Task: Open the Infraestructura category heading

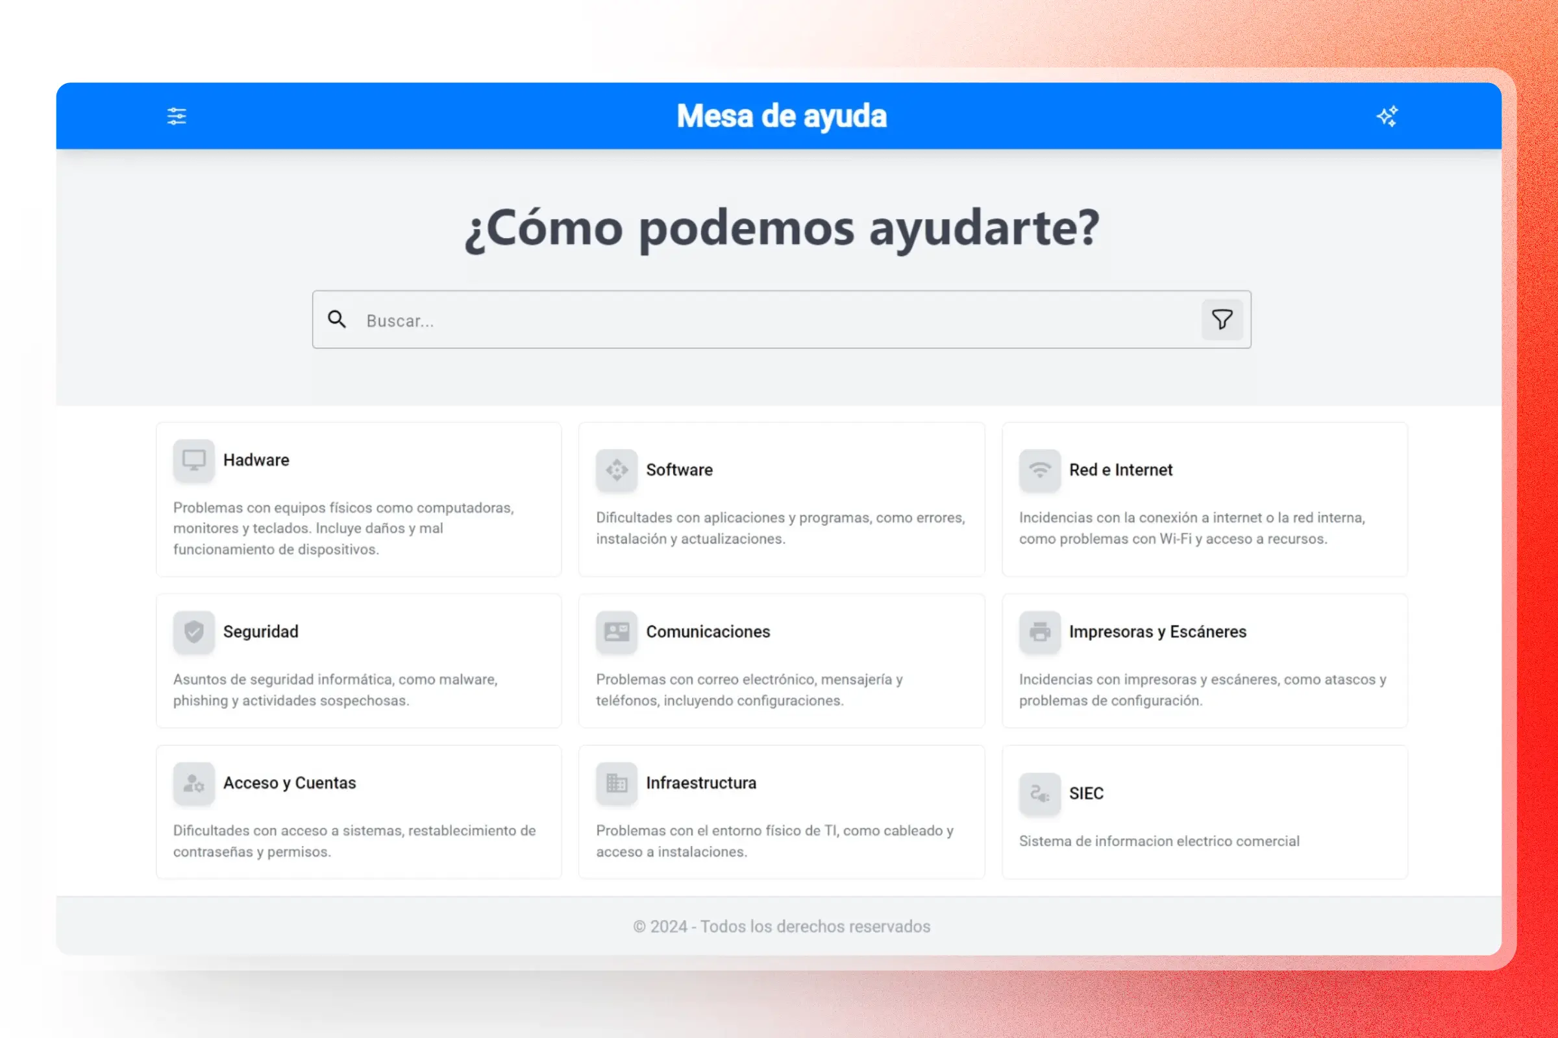Action: [701, 783]
